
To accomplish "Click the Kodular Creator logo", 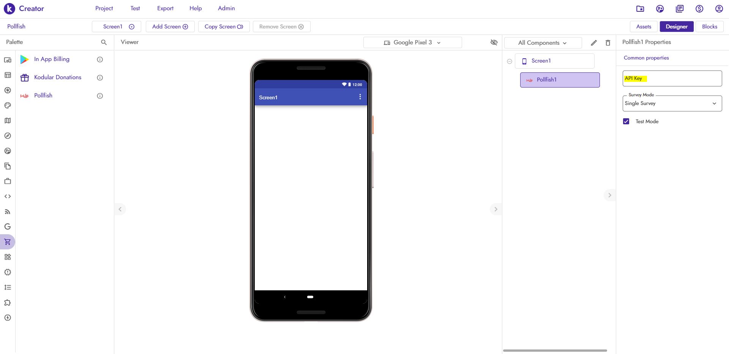I will pyautogui.click(x=24, y=9).
